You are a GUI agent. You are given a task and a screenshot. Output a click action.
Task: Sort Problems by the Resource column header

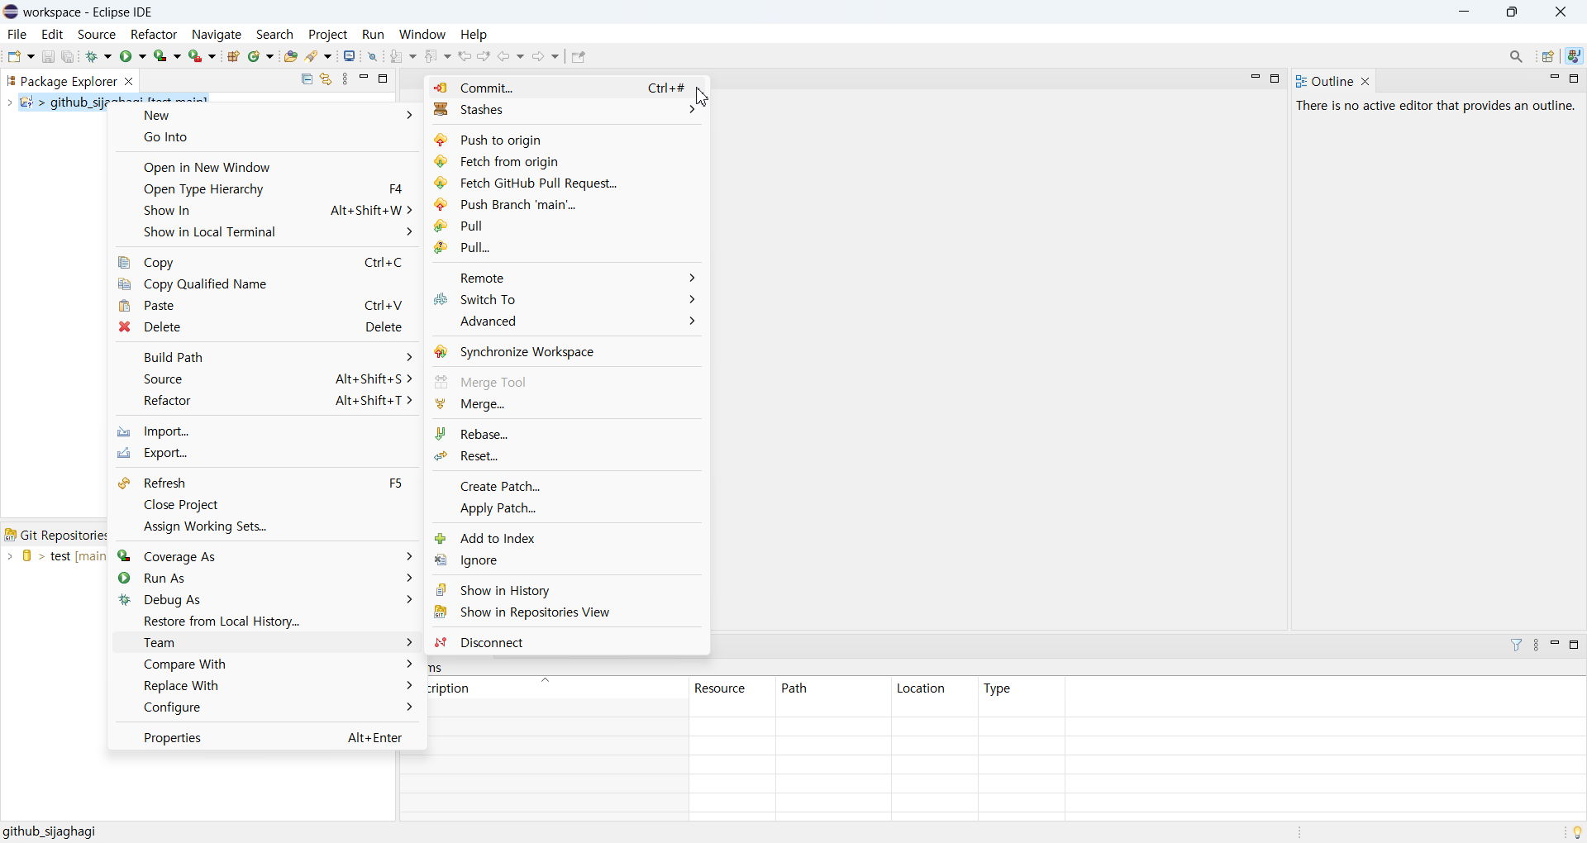[x=732, y=688]
